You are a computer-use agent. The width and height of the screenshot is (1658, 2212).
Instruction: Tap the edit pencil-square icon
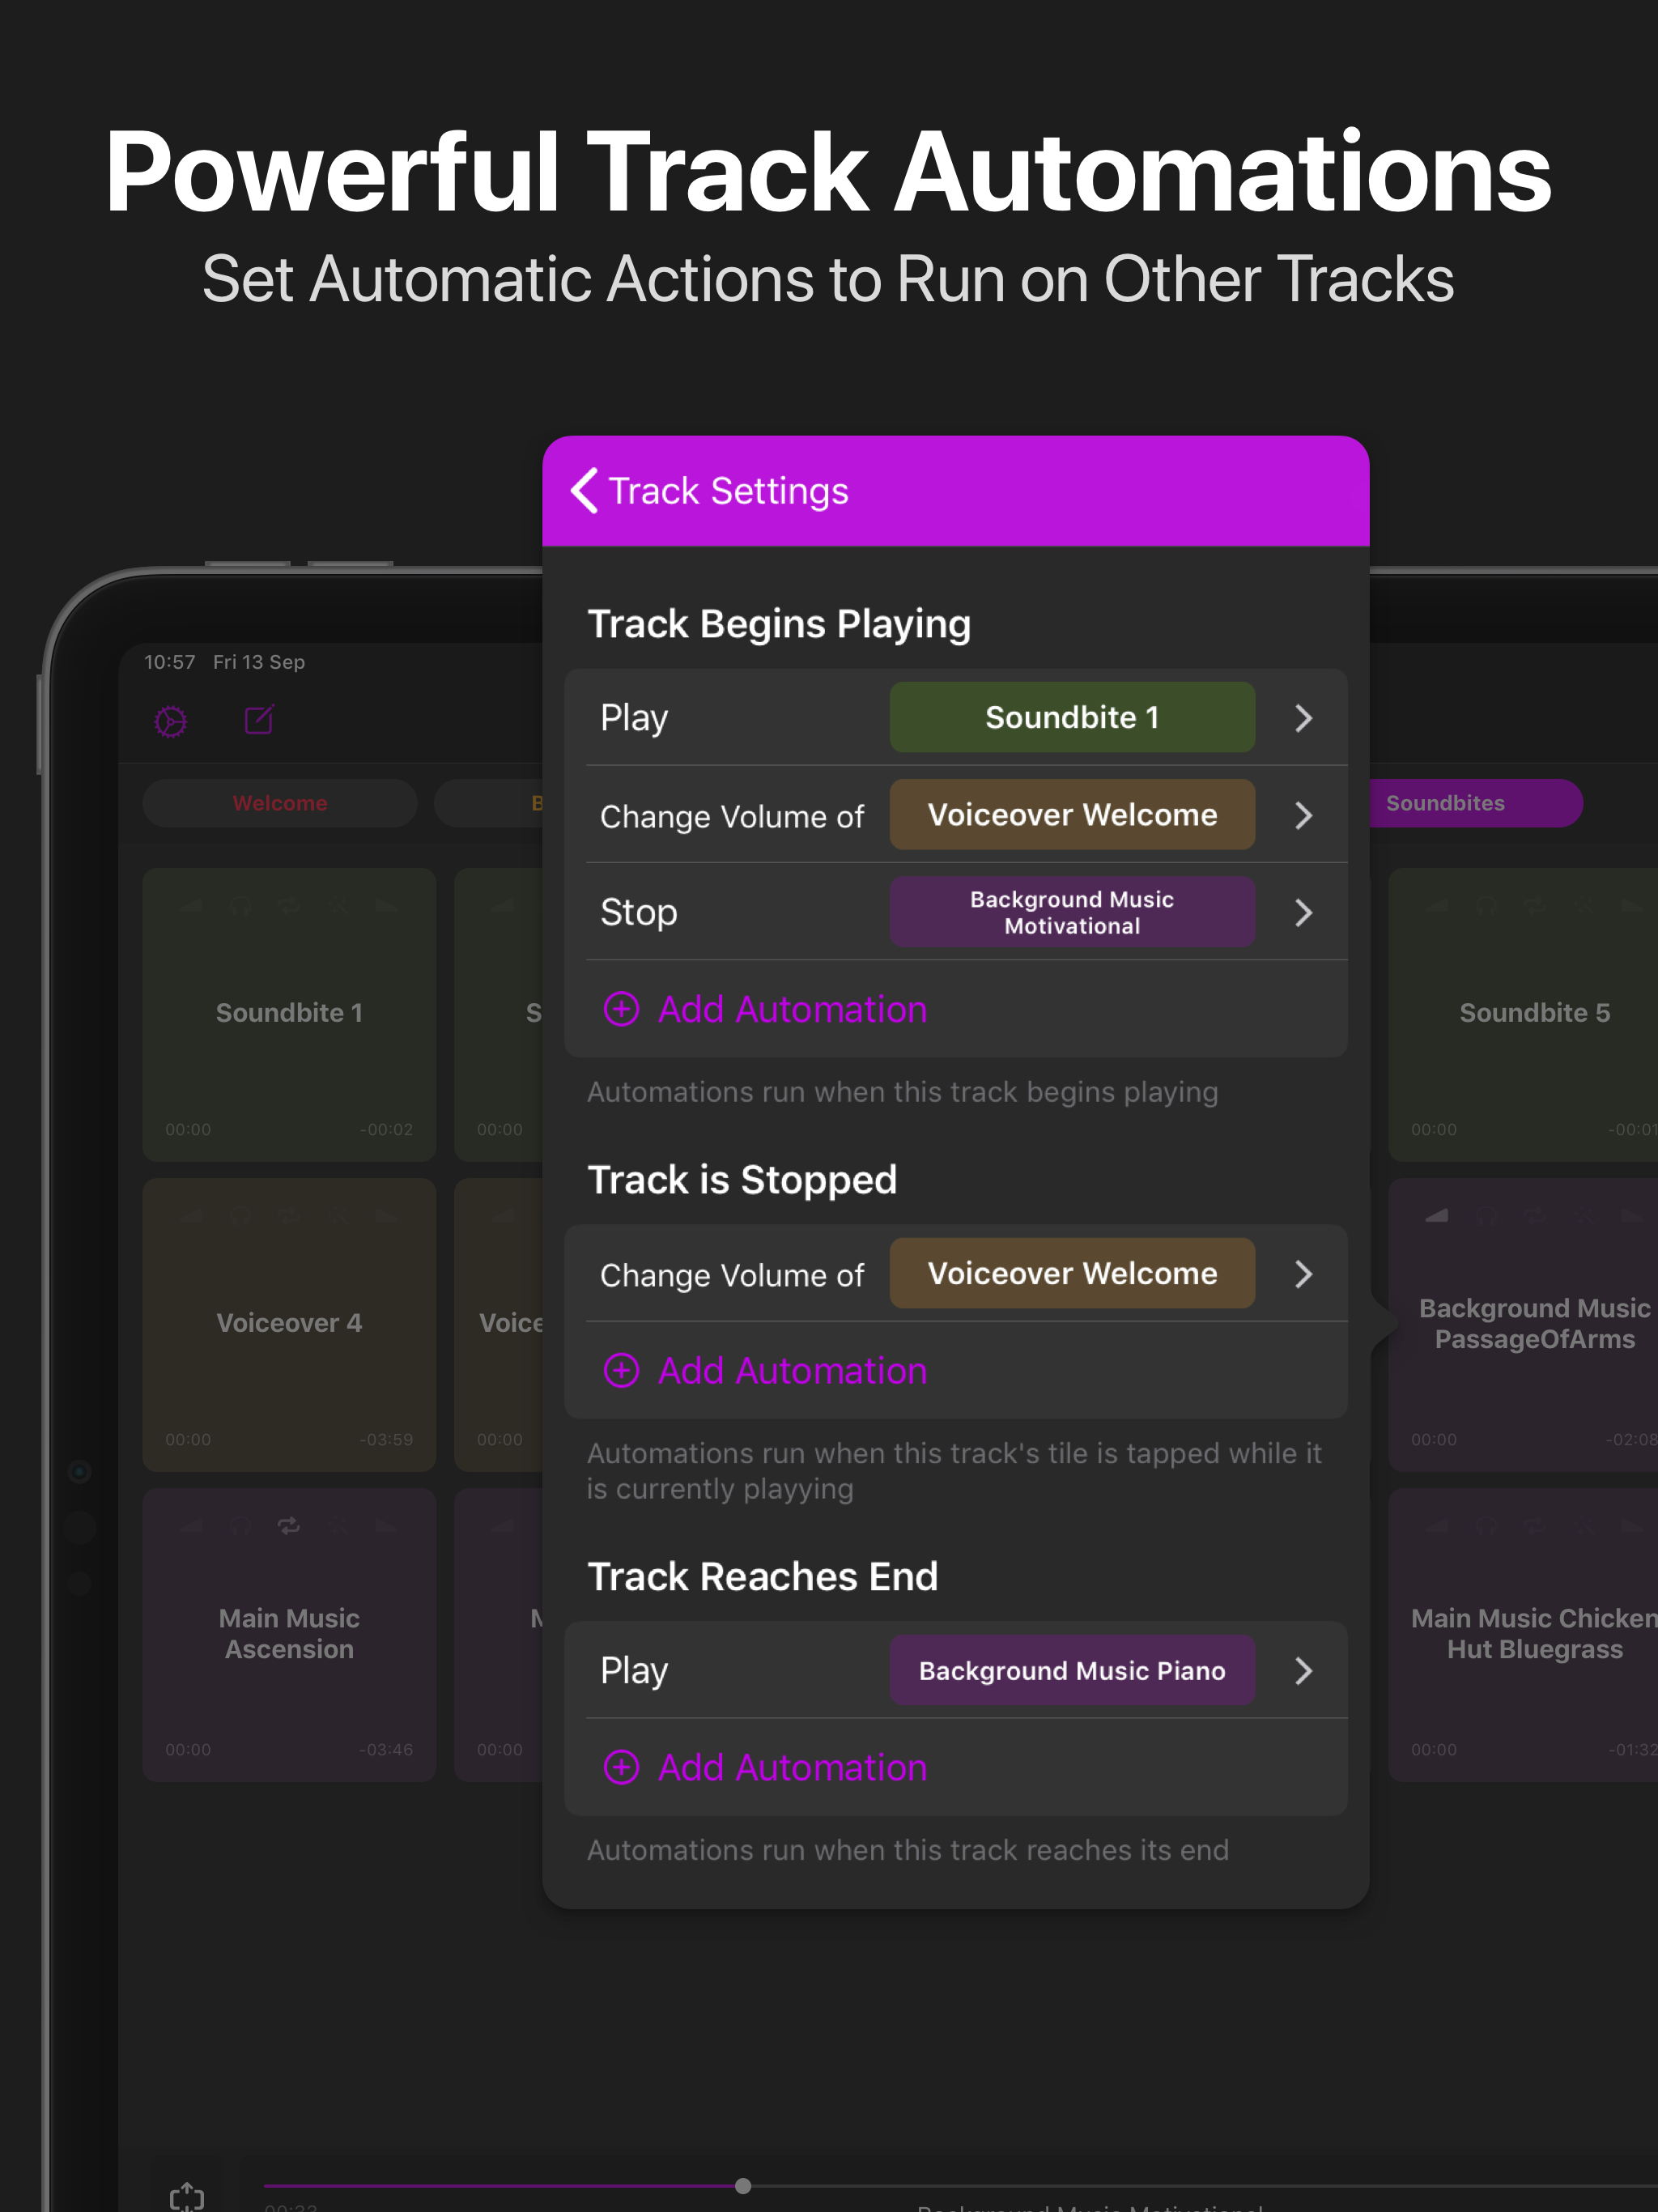(259, 720)
